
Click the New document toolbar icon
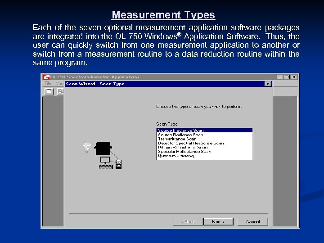tap(49, 91)
